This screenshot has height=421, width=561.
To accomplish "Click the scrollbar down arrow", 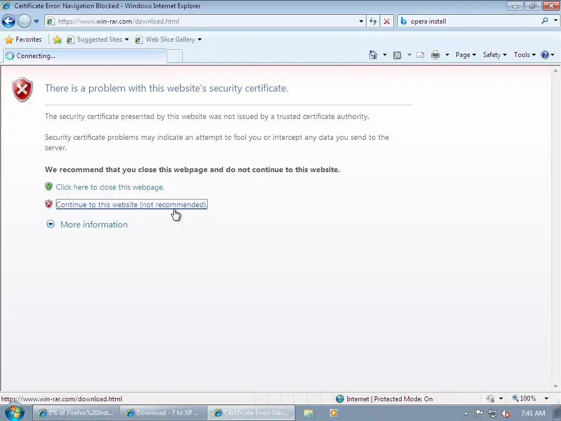I will pos(556,386).
